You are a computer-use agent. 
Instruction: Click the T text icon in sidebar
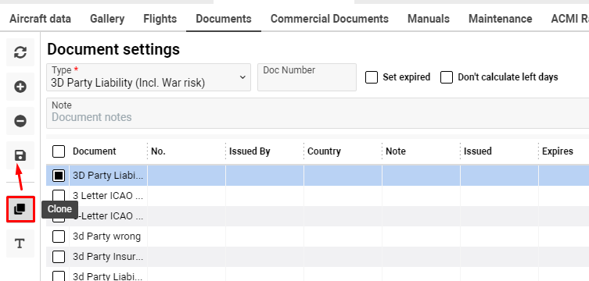click(20, 244)
